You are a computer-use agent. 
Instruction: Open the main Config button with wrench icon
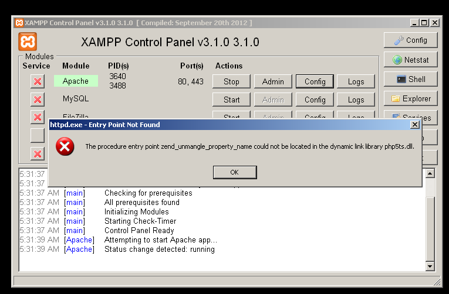click(411, 40)
